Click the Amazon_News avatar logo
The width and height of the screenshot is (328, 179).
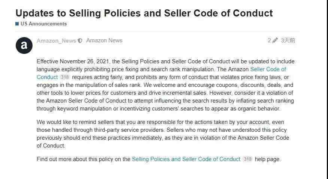pyautogui.click(x=24, y=45)
